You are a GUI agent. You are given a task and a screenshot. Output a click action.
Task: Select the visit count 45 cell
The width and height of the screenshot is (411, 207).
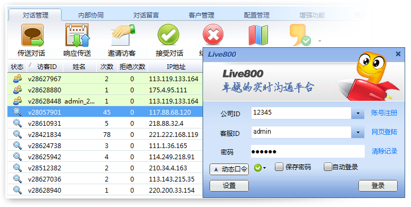pyautogui.click(x=107, y=113)
